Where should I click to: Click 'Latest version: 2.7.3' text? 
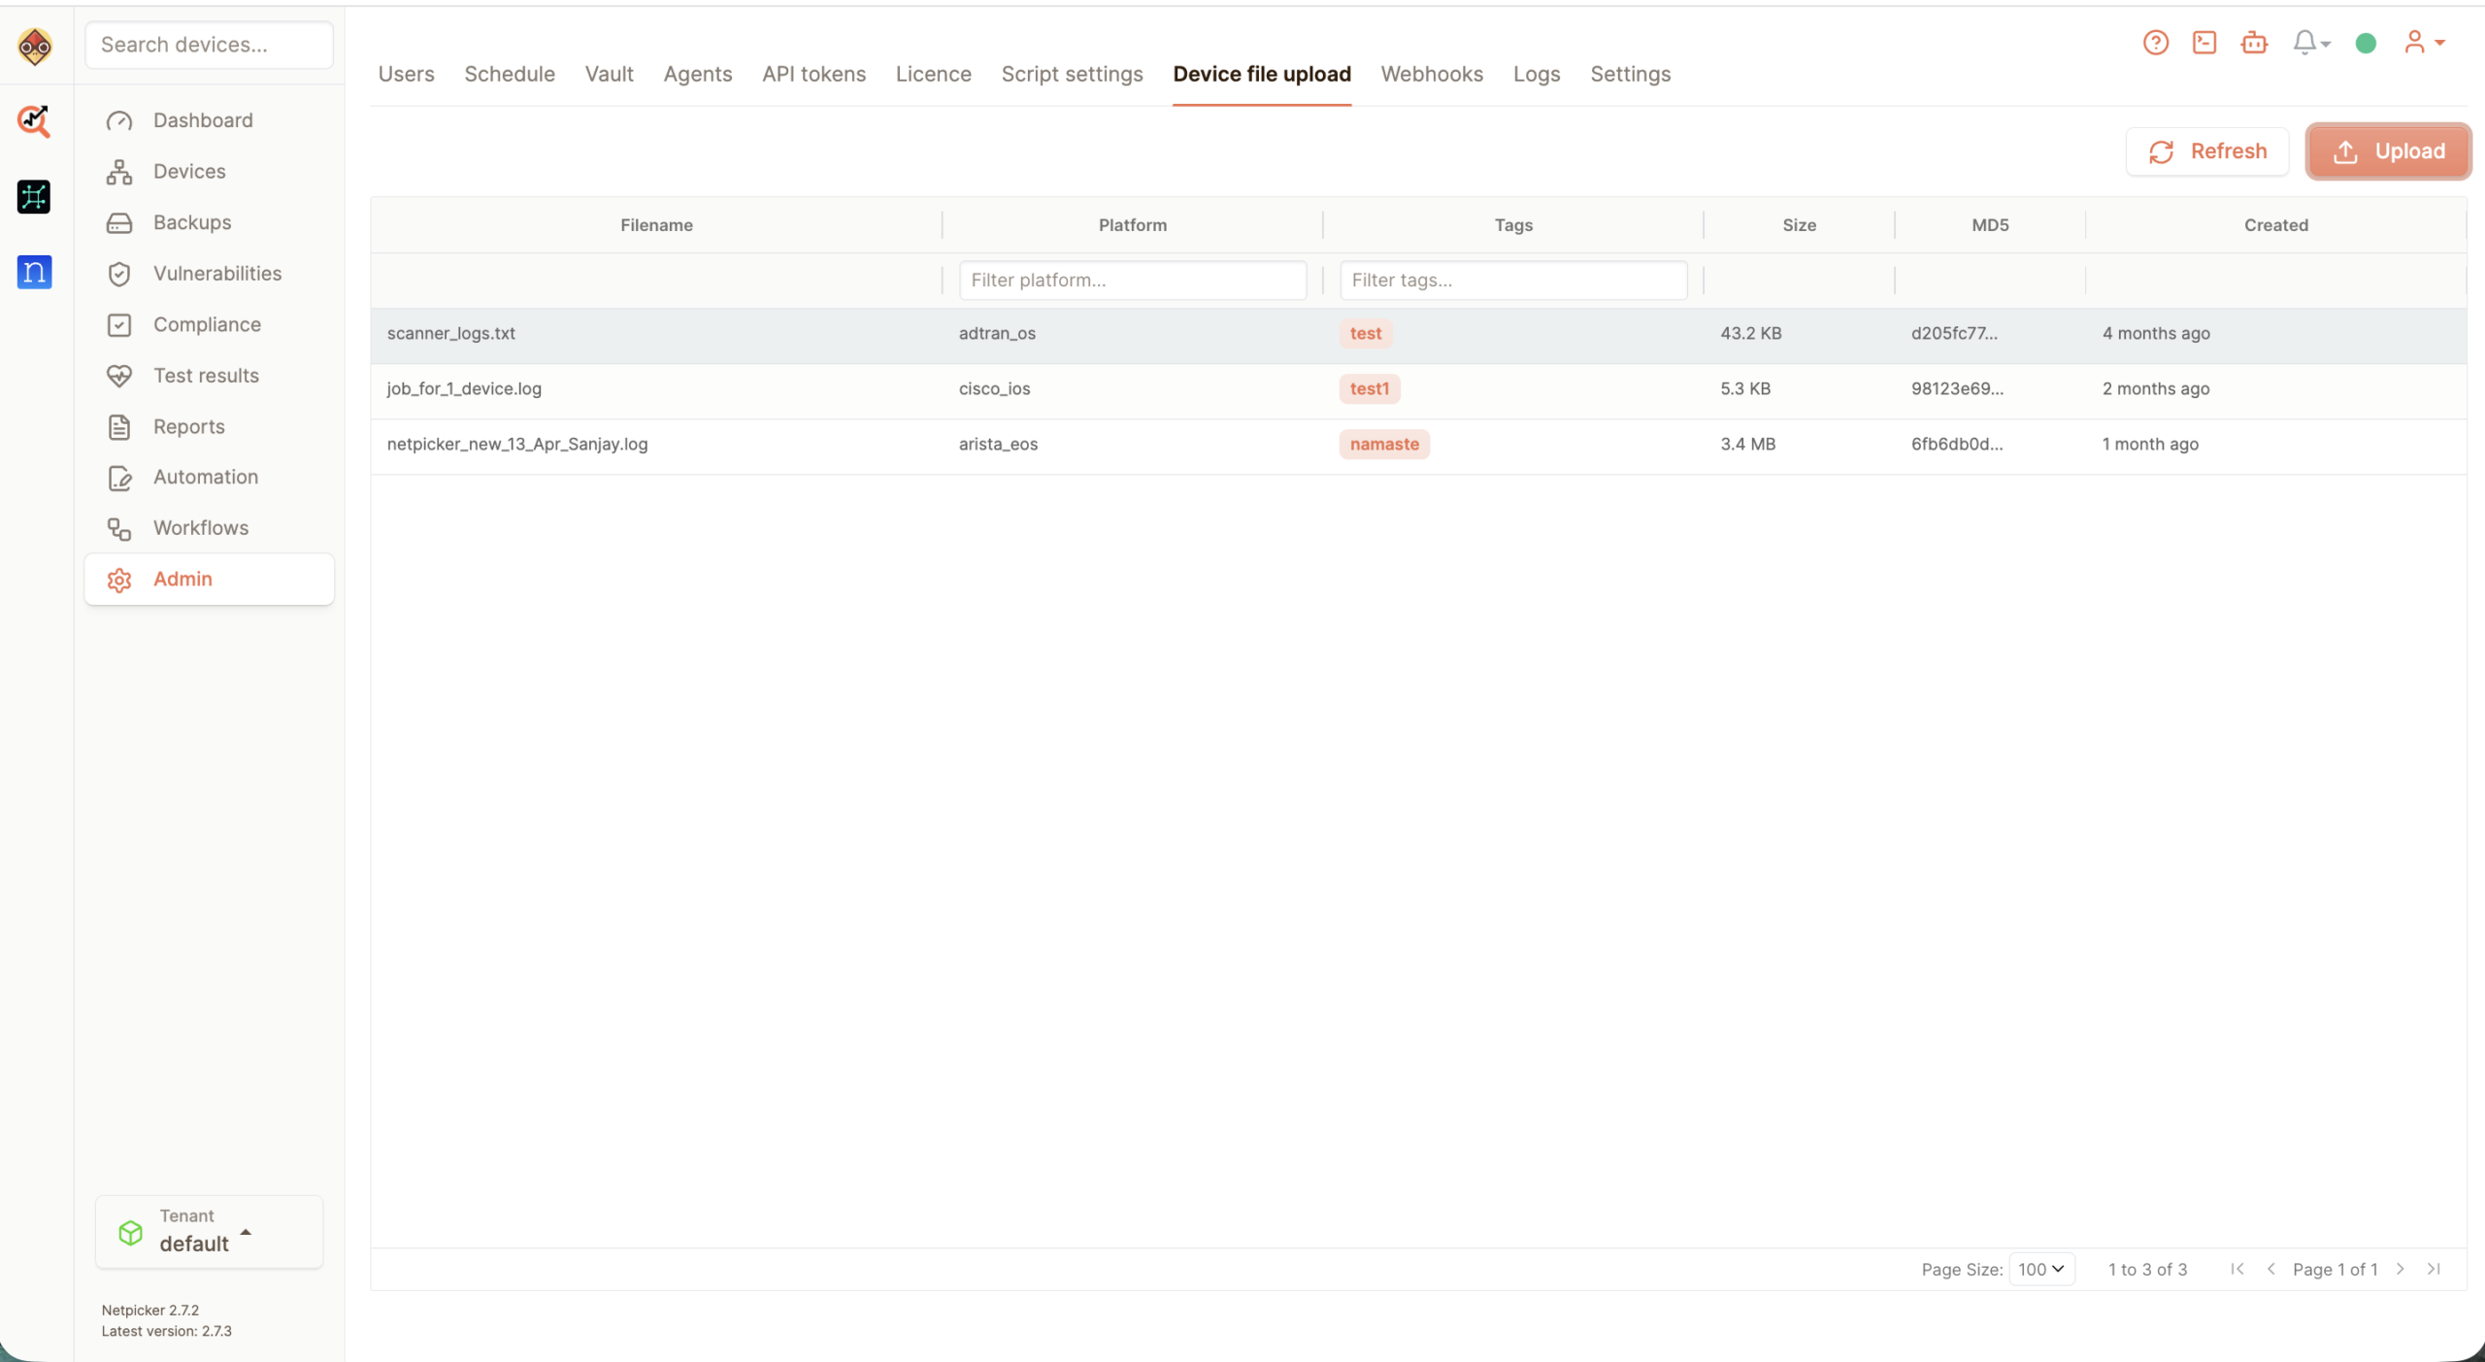167,1332
